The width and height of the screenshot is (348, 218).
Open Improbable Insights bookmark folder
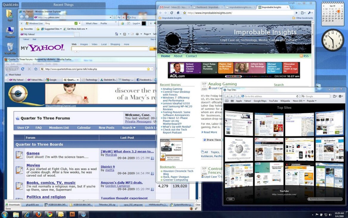click(170, 18)
